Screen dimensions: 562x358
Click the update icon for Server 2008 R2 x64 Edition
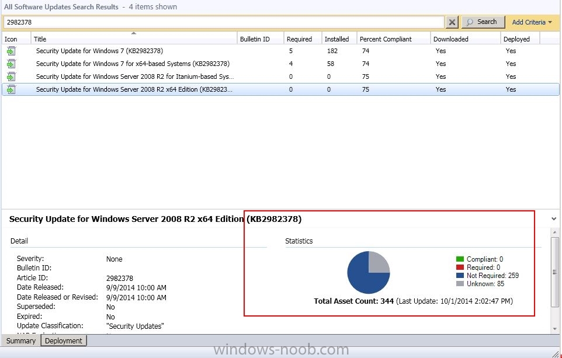[11, 89]
